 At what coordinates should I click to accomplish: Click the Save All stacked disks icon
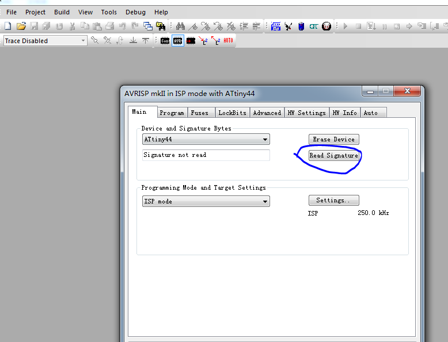point(46,26)
